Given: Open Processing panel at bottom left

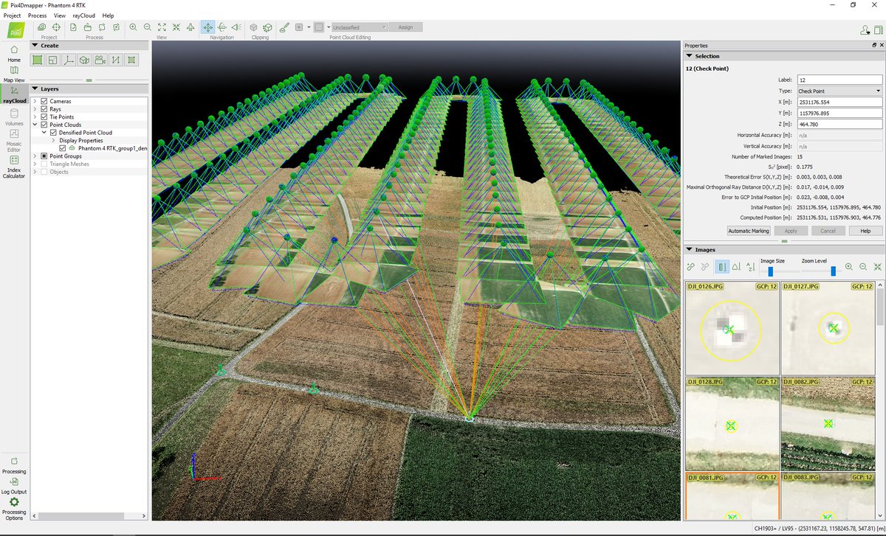Looking at the screenshot, I should (x=14, y=464).
